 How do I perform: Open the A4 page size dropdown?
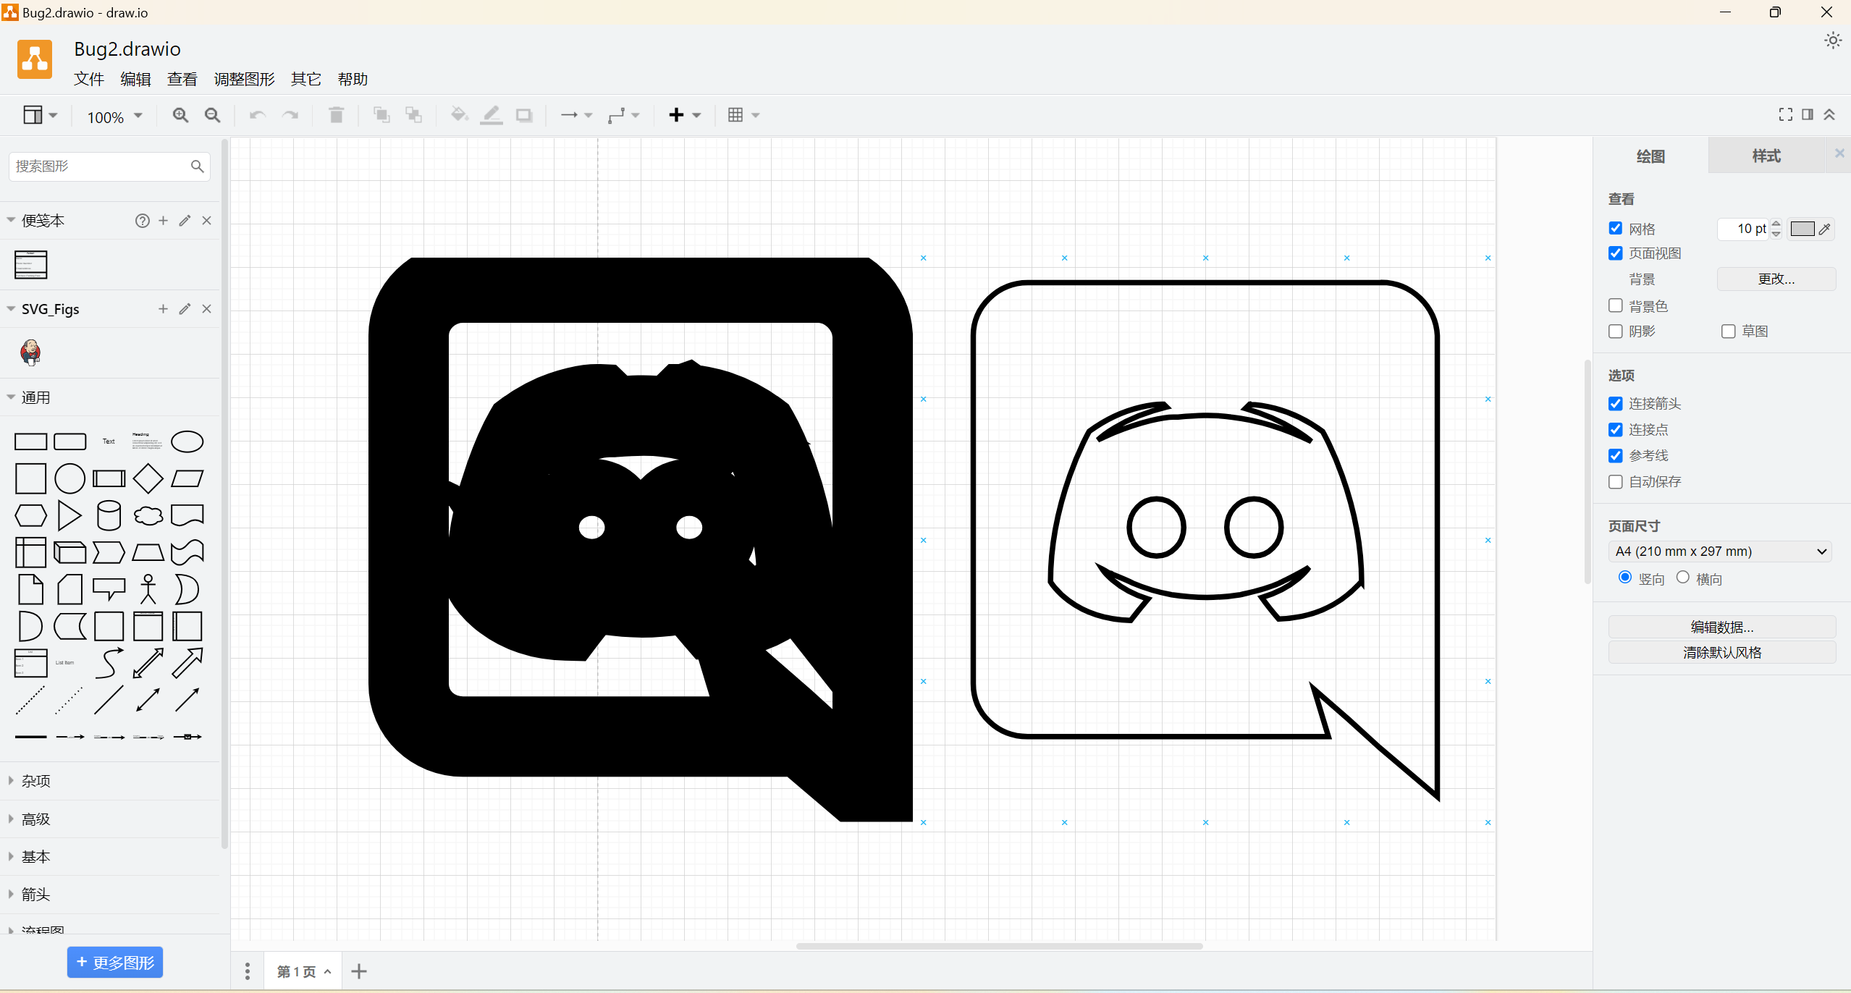pyautogui.click(x=1720, y=552)
